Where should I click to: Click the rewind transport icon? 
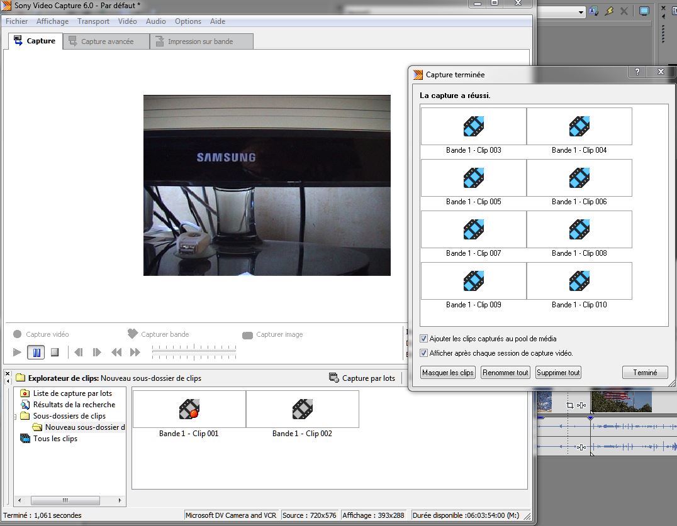coord(116,353)
